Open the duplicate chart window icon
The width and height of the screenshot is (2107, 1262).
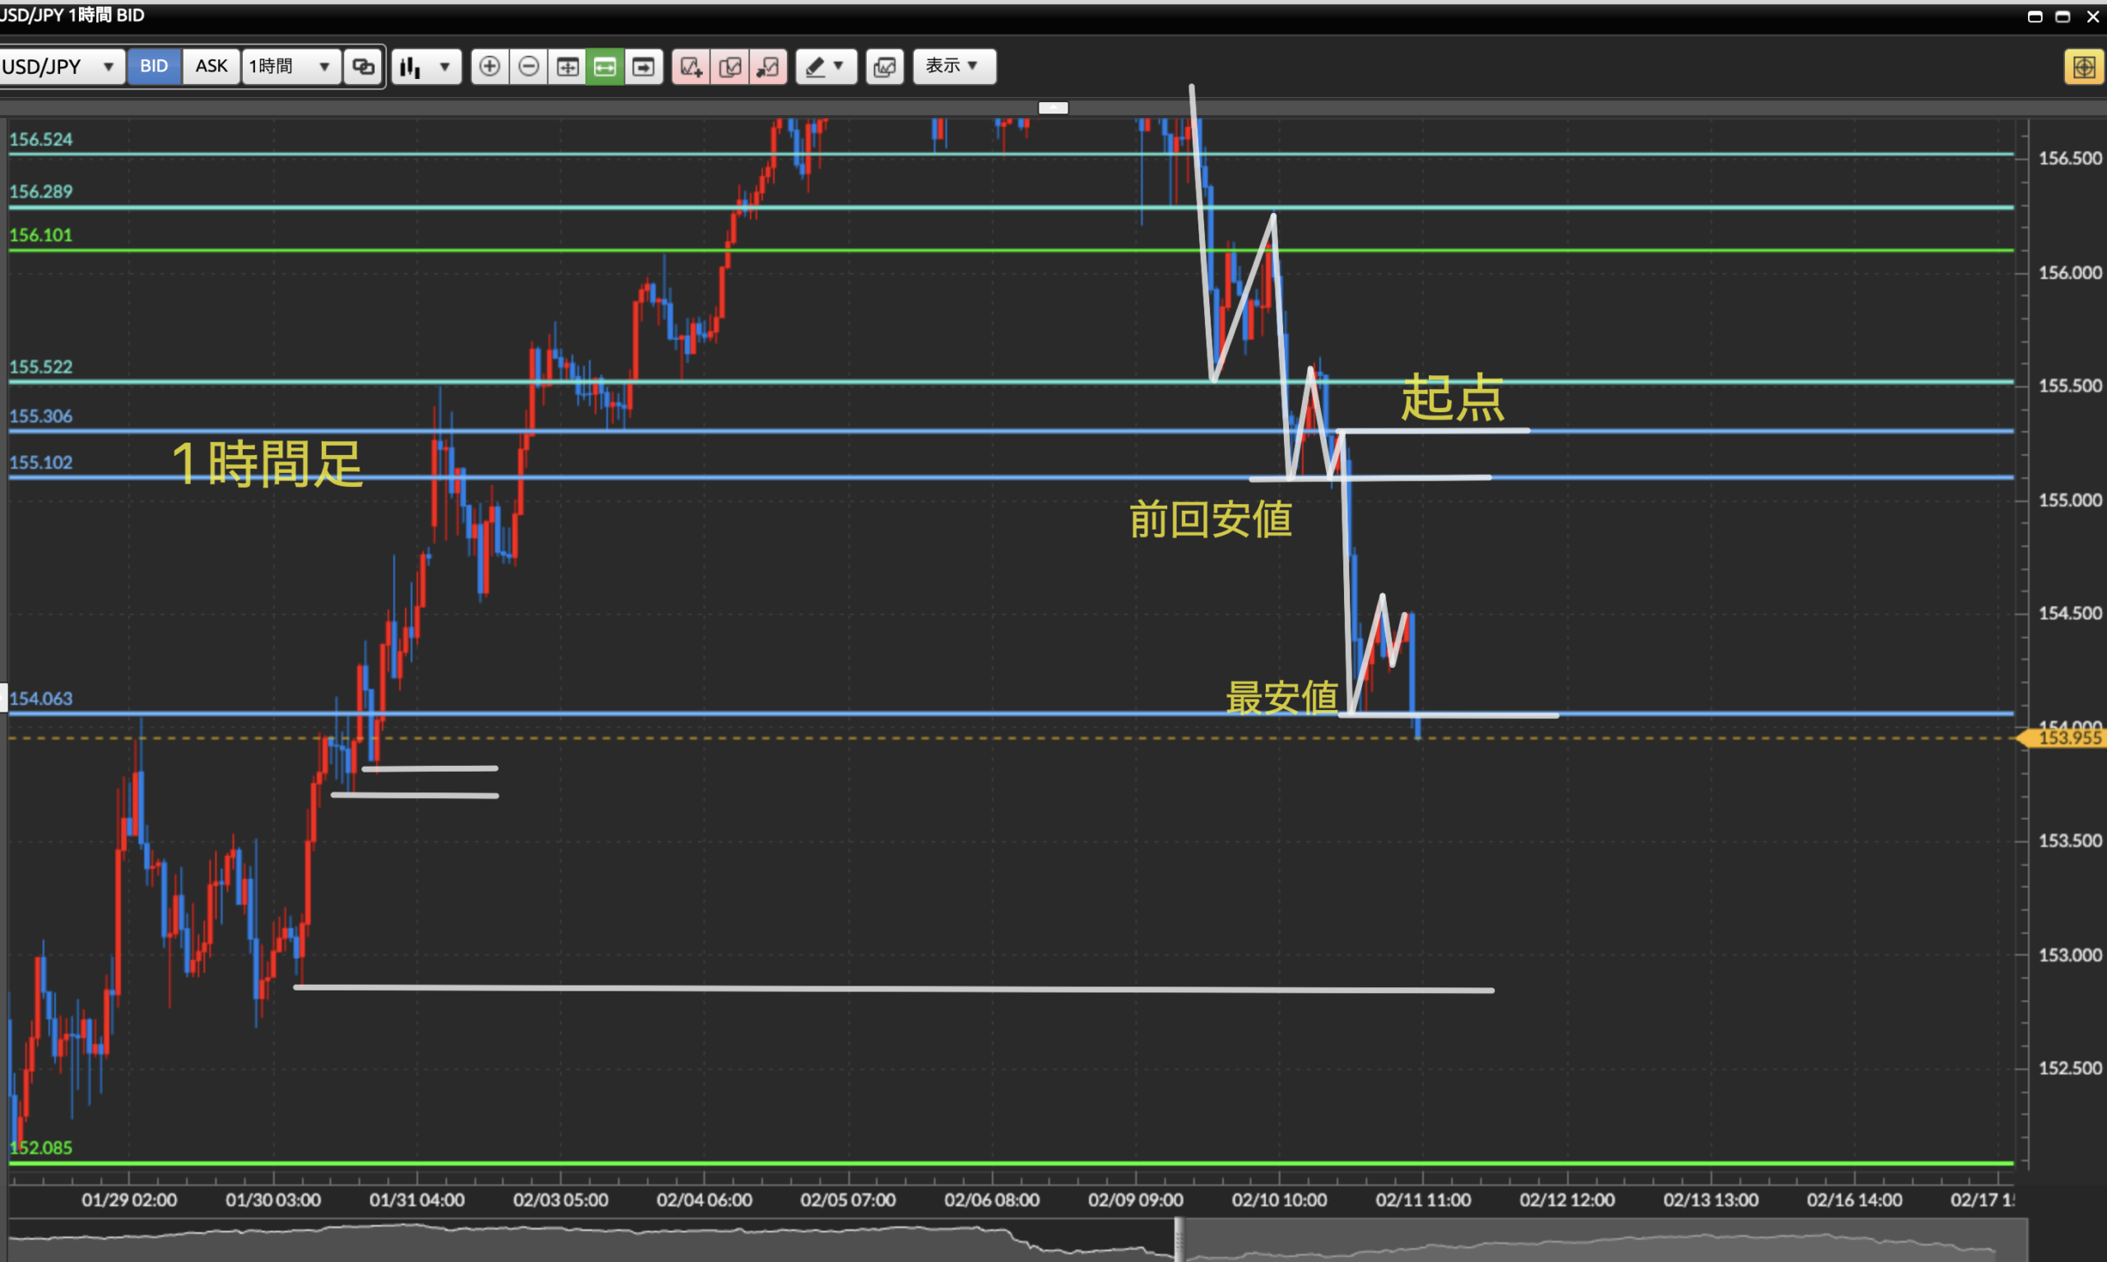pyautogui.click(x=885, y=67)
